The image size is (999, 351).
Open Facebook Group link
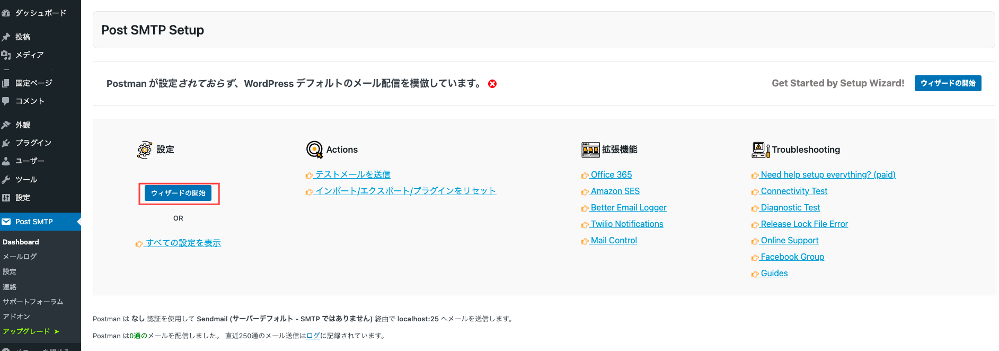point(792,257)
